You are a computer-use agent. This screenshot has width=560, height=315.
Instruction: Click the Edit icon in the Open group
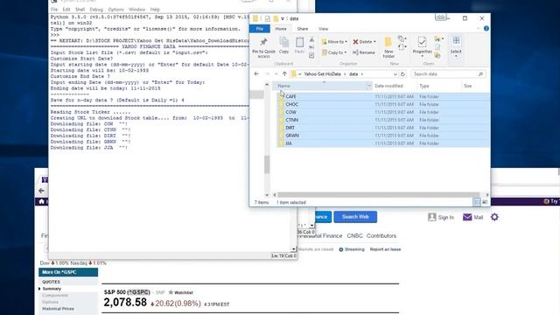437,47
